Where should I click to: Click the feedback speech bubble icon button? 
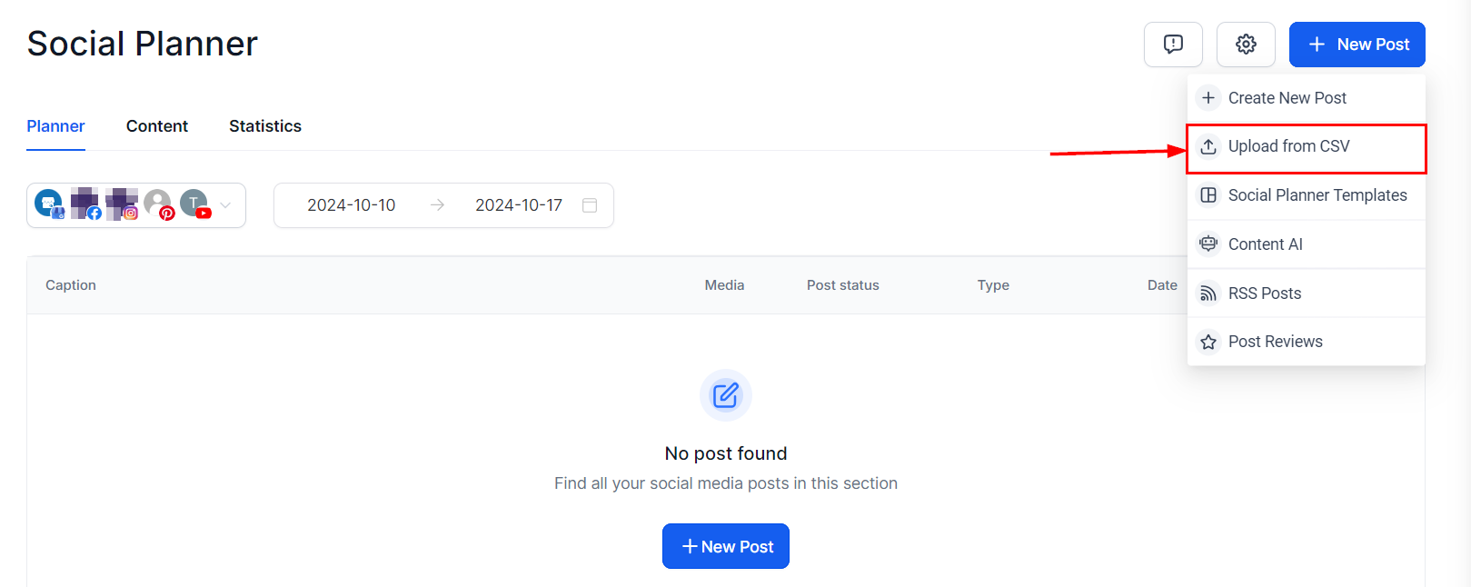point(1173,45)
